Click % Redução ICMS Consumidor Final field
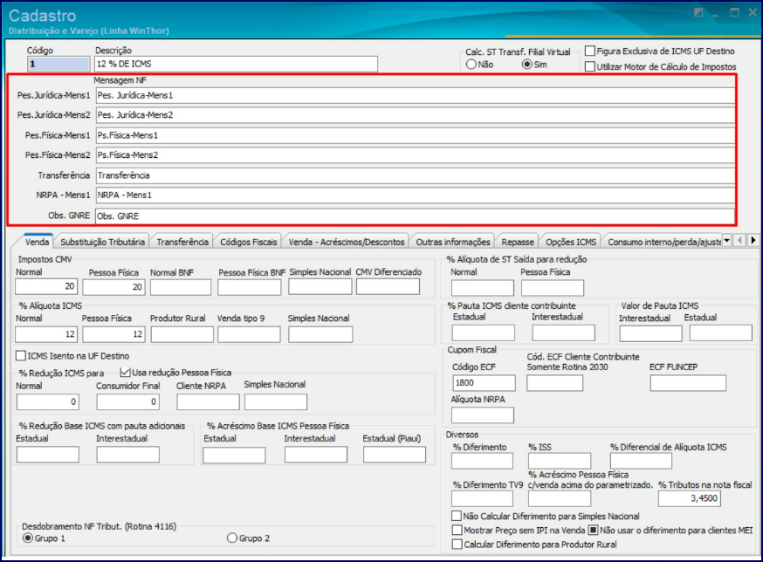Screen dimensions: 763x562 tap(128, 402)
